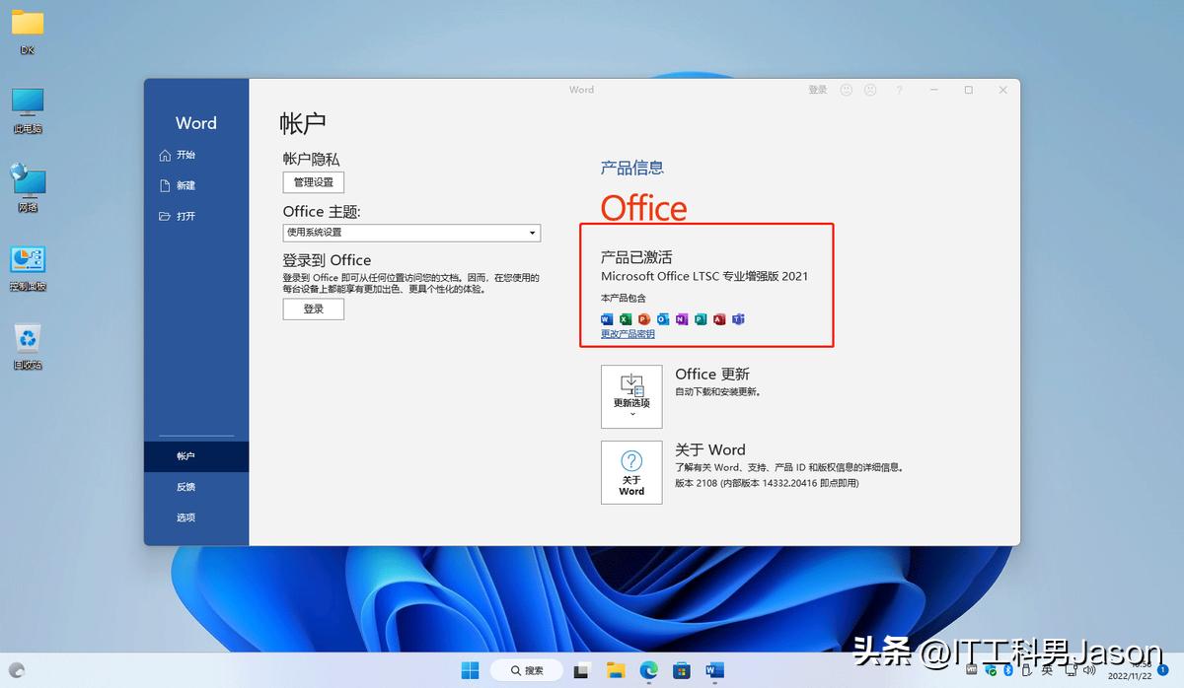Click the Teams icon in product list
Screen dimensions: 1184x688
pyautogui.click(x=738, y=319)
